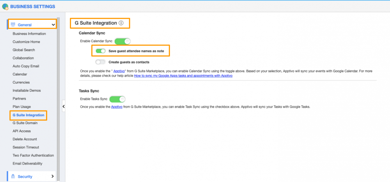The image size is (390, 182).
Task: Click the Security padlock icon
Action: click(13, 177)
